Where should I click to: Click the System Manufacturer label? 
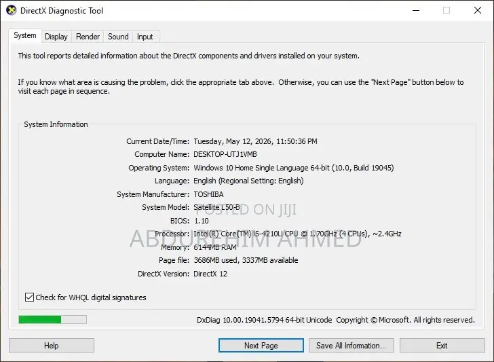click(x=153, y=194)
